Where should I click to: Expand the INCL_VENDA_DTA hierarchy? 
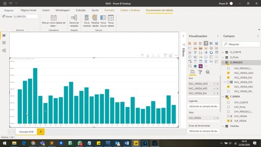[x=225, y=82]
